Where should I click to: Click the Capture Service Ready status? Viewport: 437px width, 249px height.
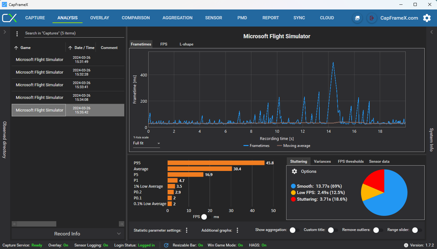click(x=22, y=245)
